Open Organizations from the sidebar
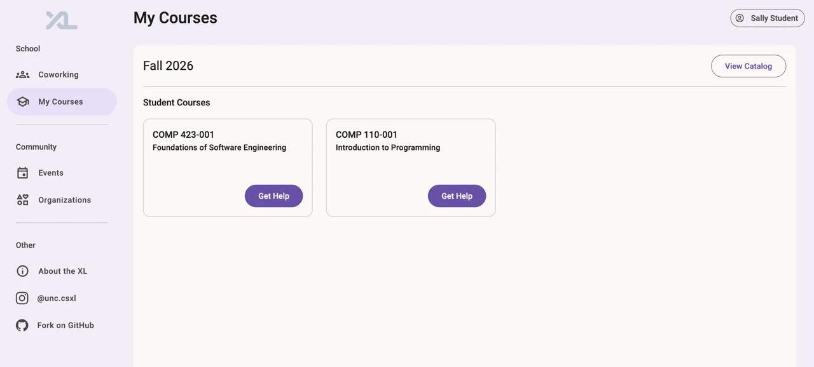The height and width of the screenshot is (367, 814). [62, 200]
